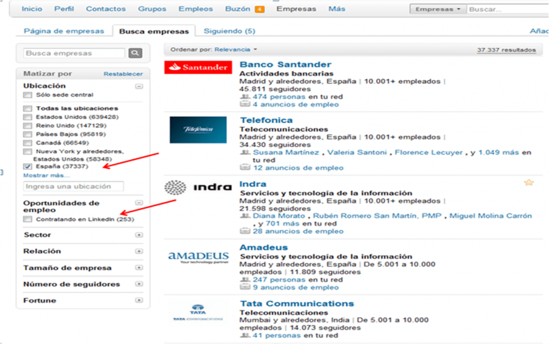The width and height of the screenshot is (549, 344).
Task: Click the star icon beside Indra
Action: 529,182
